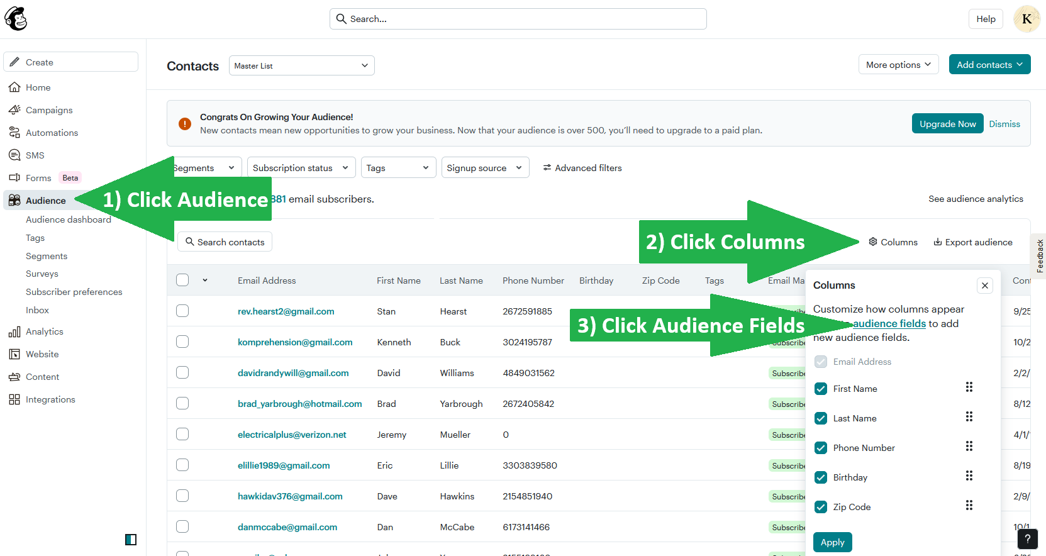This screenshot has width=1046, height=556.
Task: Open the question mark help bubble
Action: point(1027,538)
